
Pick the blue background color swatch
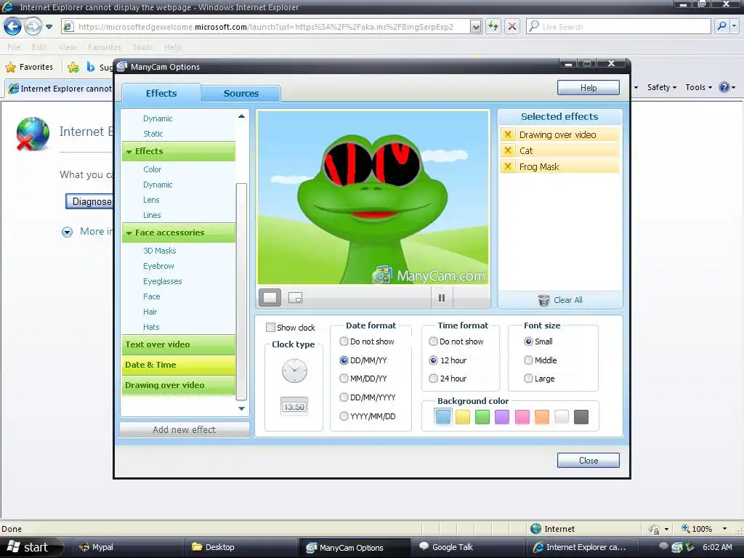click(x=443, y=416)
